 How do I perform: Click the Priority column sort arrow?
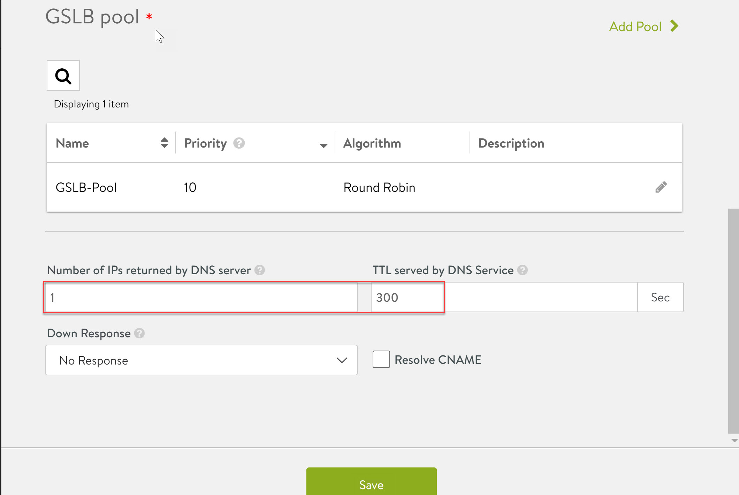click(323, 145)
